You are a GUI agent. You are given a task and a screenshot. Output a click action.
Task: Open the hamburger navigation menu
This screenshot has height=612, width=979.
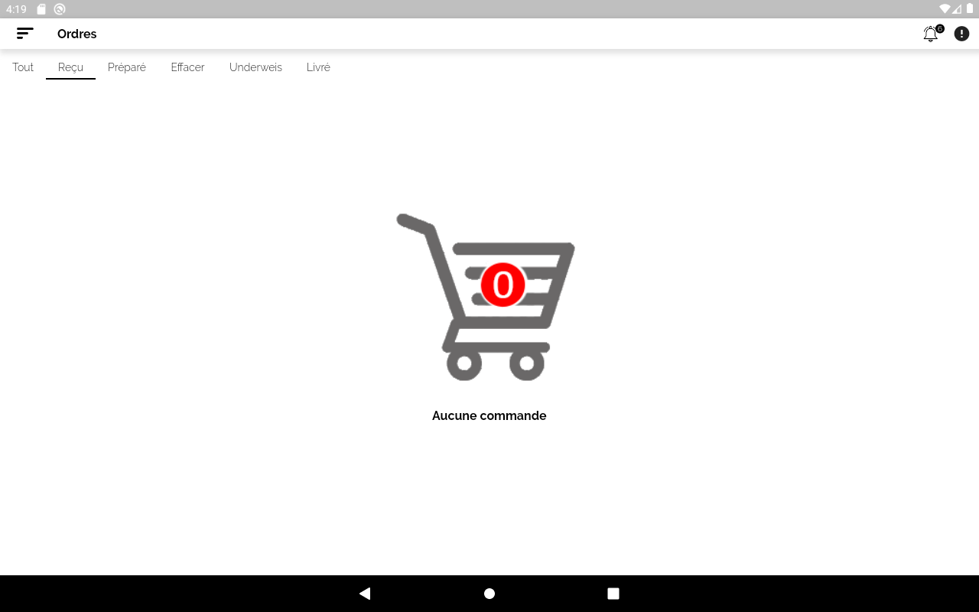tap(25, 34)
